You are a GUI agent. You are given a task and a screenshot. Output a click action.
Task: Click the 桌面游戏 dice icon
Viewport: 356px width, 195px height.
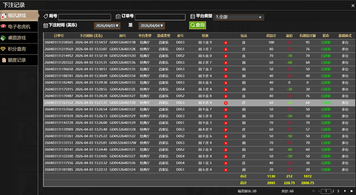(x=3, y=38)
